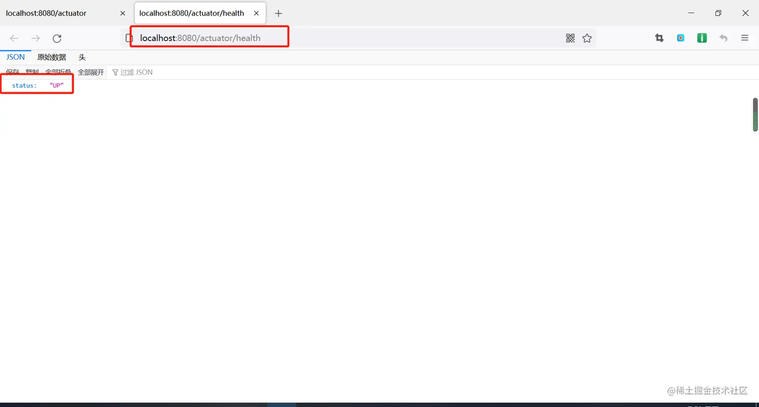Close the localhost:8080/actuator/health tab
This screenshot has width=759, height=407.
(x=257, y=14)
